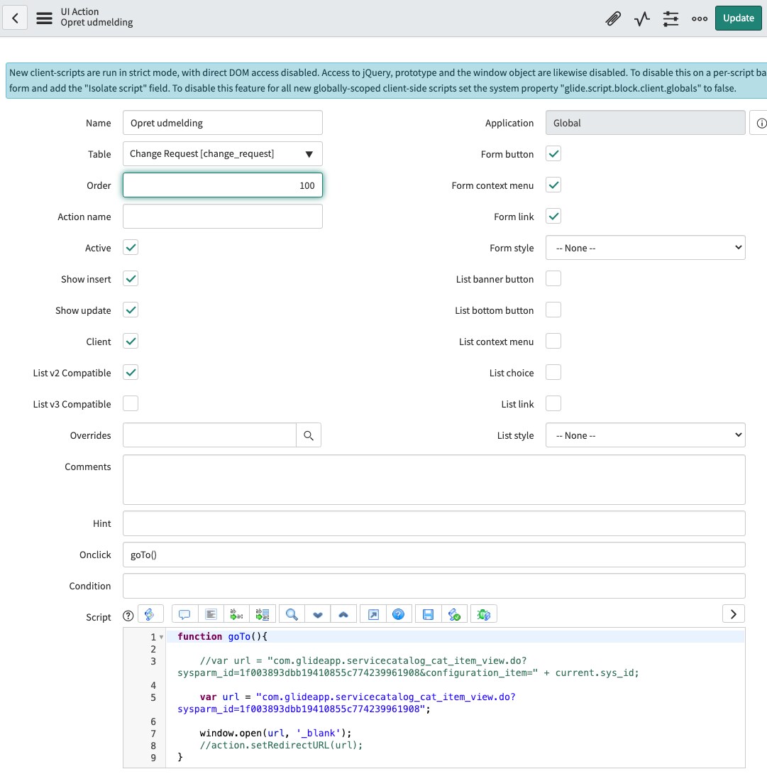Click the paperclip attachments icon
Image resolution: width=767 pixels, height=774 pixels.
pyautogui.click(x=613, y=18)
